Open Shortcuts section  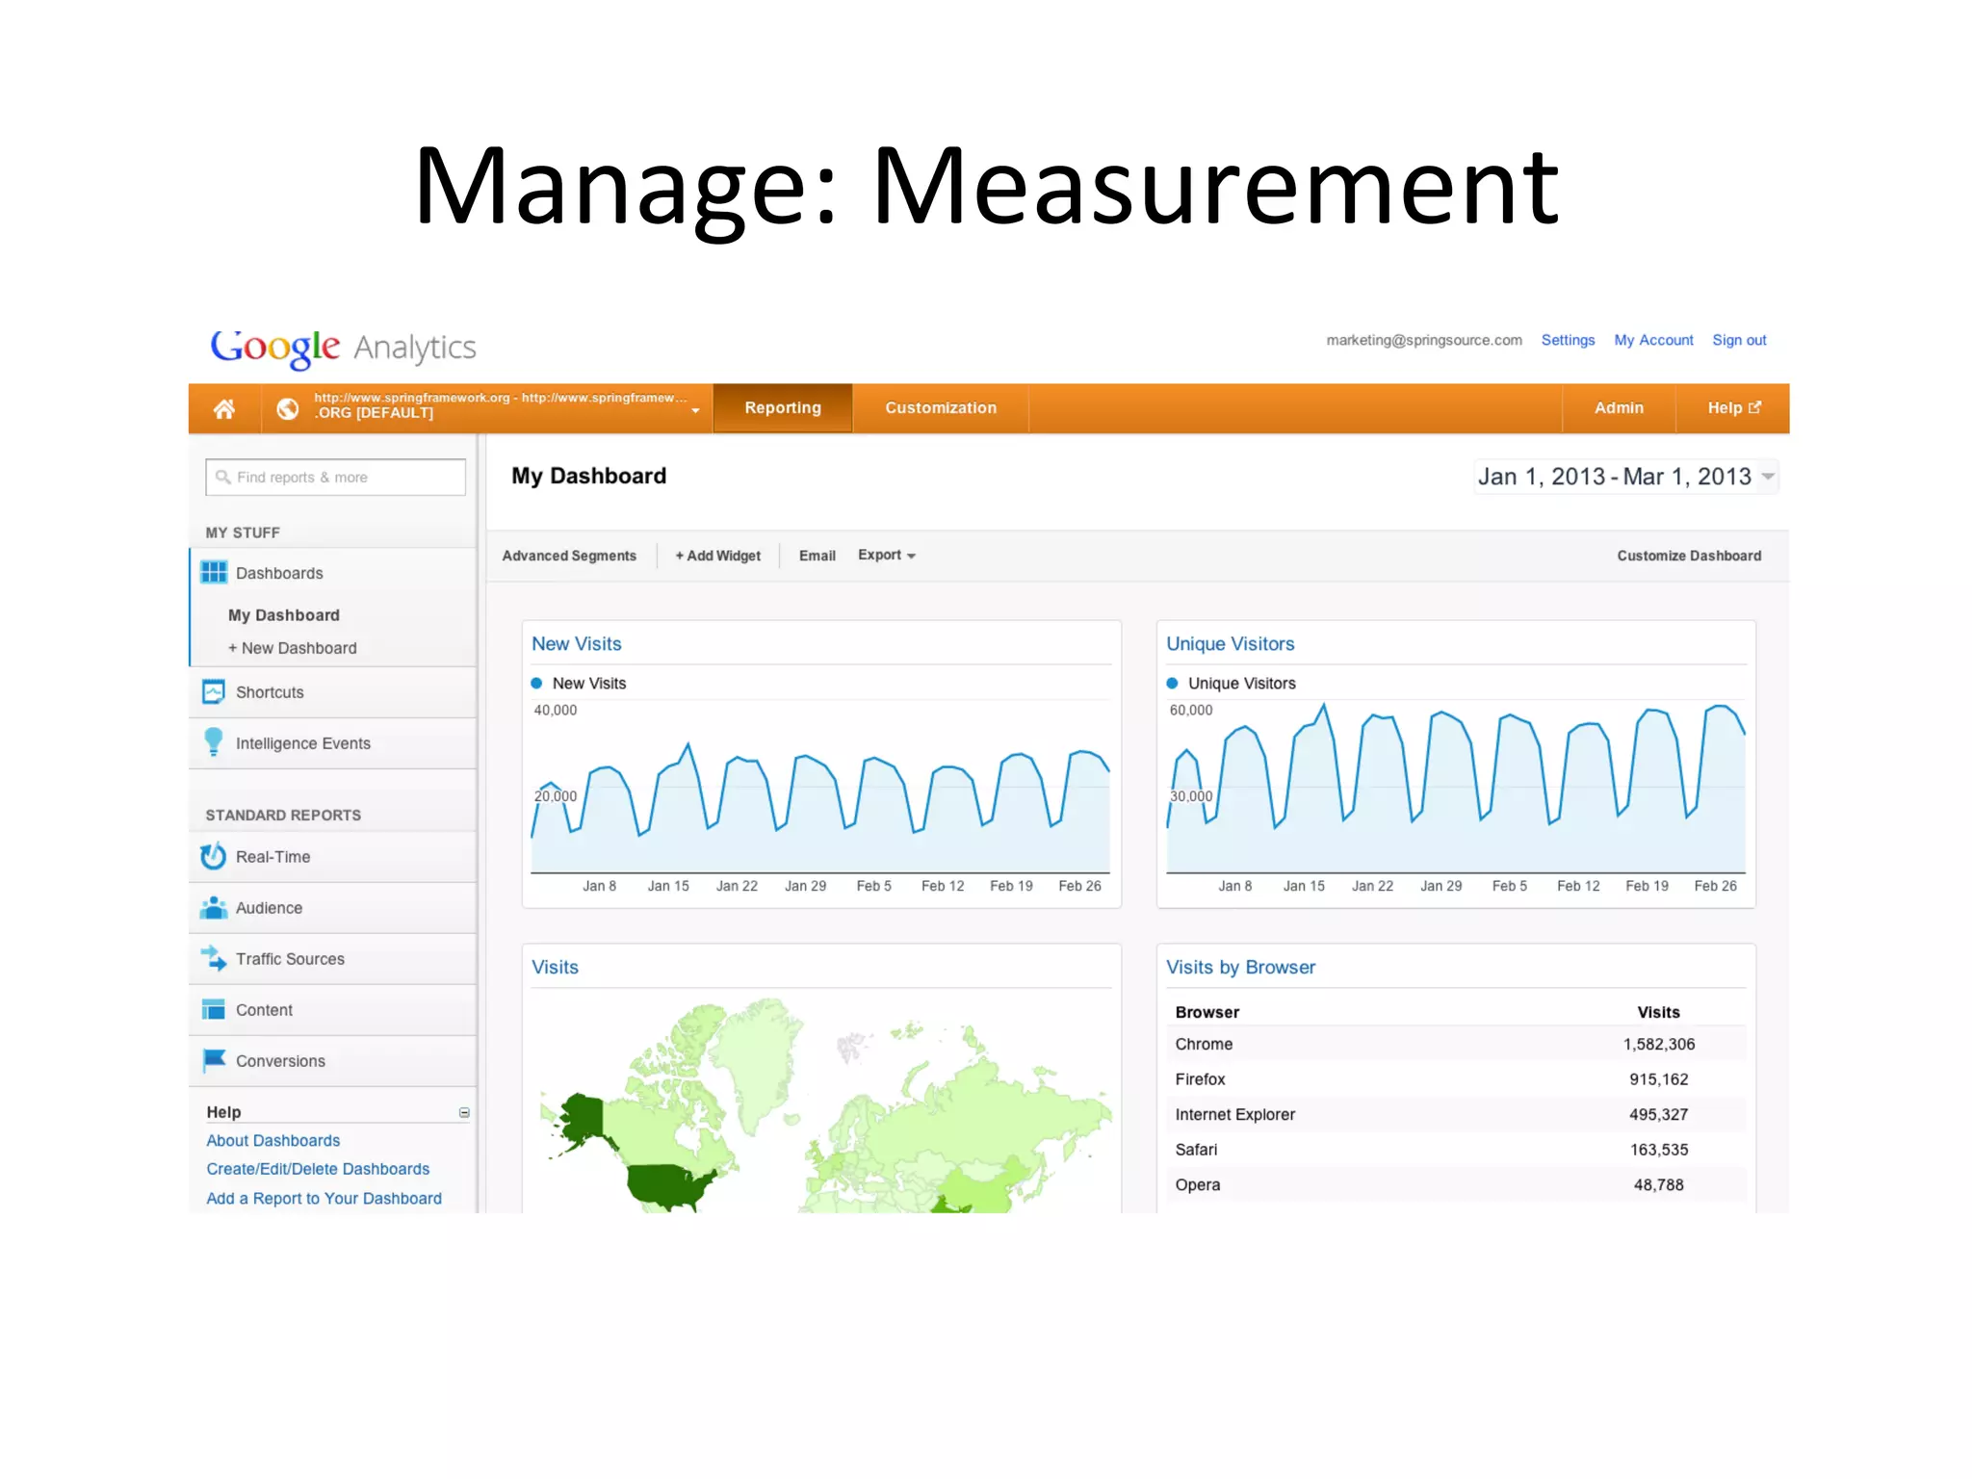[333, 692]
